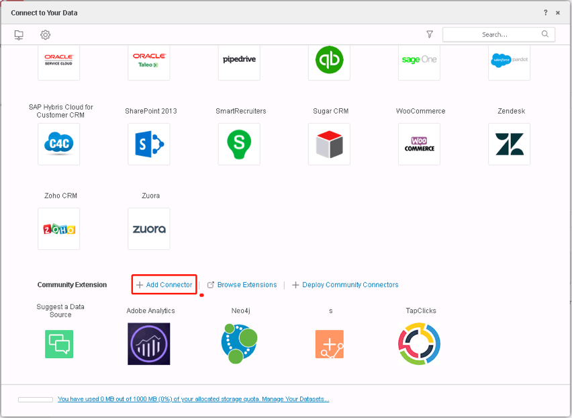Select the WooCommerce connector icon
Viewport: 572px width, 418px height.
click(419, 144)
